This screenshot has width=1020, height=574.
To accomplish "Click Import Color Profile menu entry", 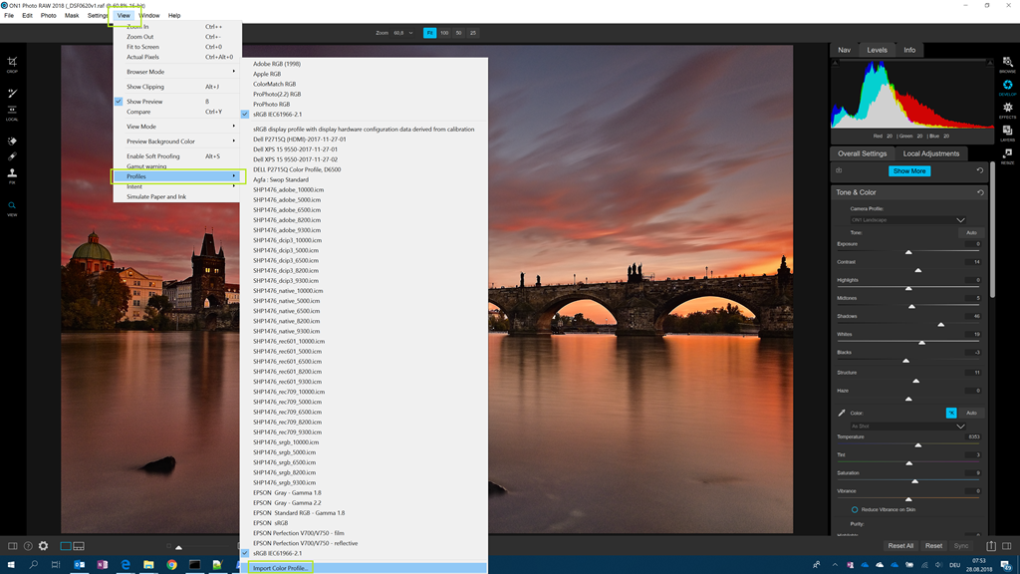I will pos(280,568).
